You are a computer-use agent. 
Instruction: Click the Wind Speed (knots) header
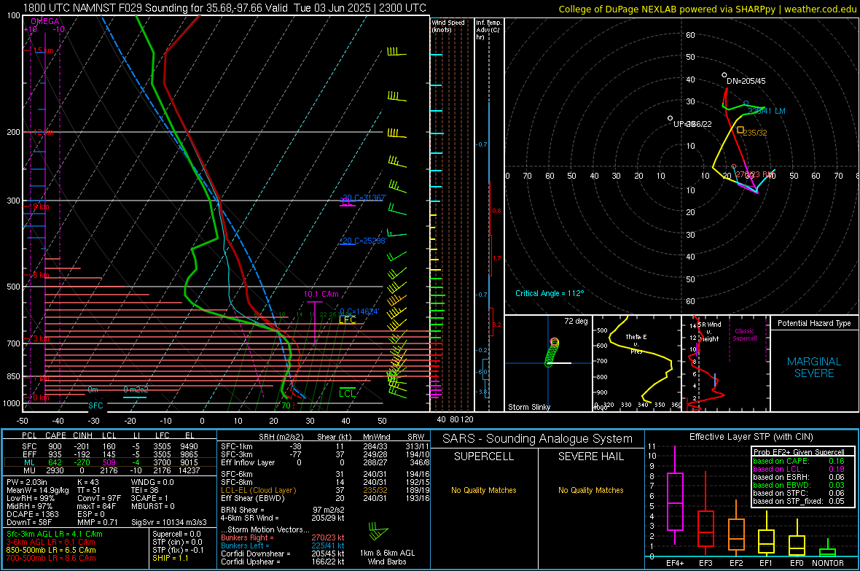pyautogui.click(x=447, y=26)
